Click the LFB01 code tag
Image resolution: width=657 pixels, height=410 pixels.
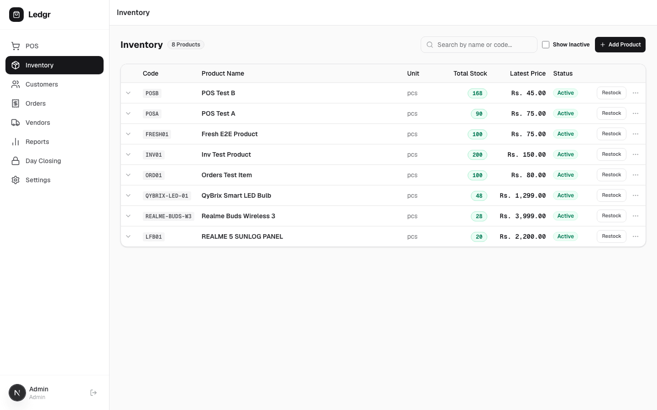point(154,237)
